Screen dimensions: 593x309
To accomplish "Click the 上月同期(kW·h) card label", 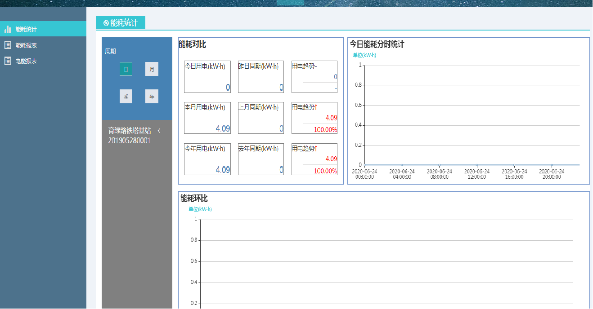I will [x=258, y=107].
